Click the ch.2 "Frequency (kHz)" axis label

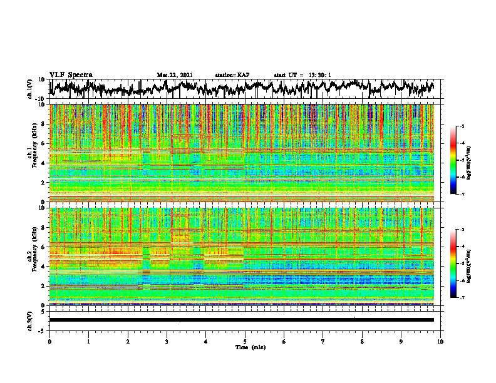(34, 249)
